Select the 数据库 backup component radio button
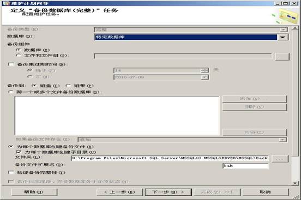This screenshot has width=301, height=200. pyautogui.click(x=19, y=50)
